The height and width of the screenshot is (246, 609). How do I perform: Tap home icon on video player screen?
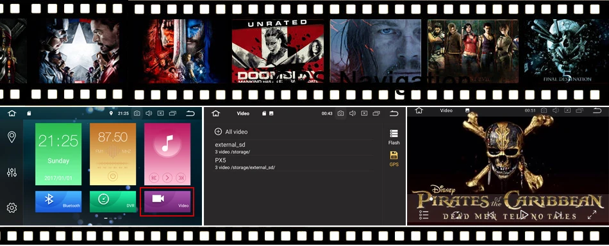tap(419, 111)
